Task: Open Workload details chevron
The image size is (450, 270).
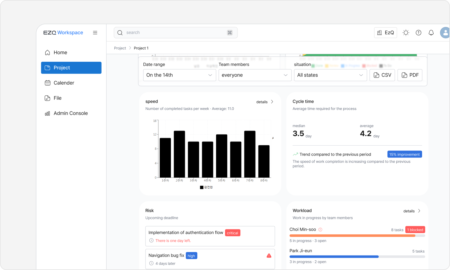Action: pyautogui.click(x=419, y=211)
